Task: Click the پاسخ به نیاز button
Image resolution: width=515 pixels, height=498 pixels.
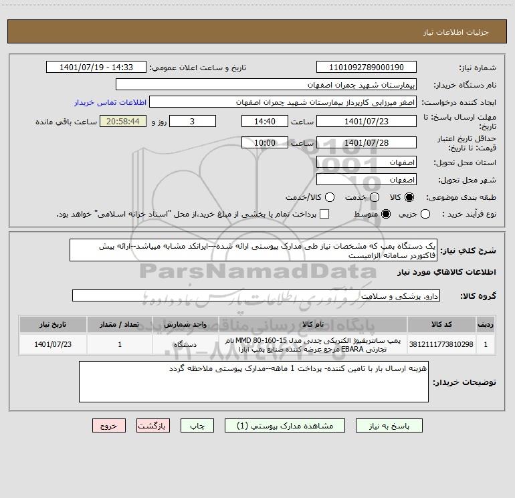Action: [389, 426]
